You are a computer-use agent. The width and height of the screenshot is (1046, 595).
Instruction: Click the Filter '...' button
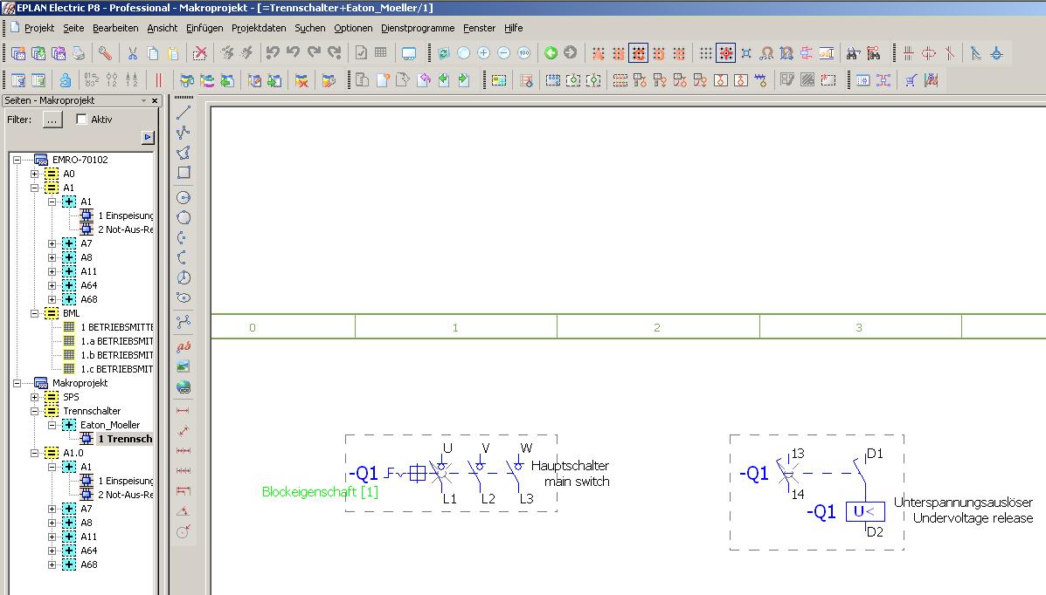pos(52,120)
